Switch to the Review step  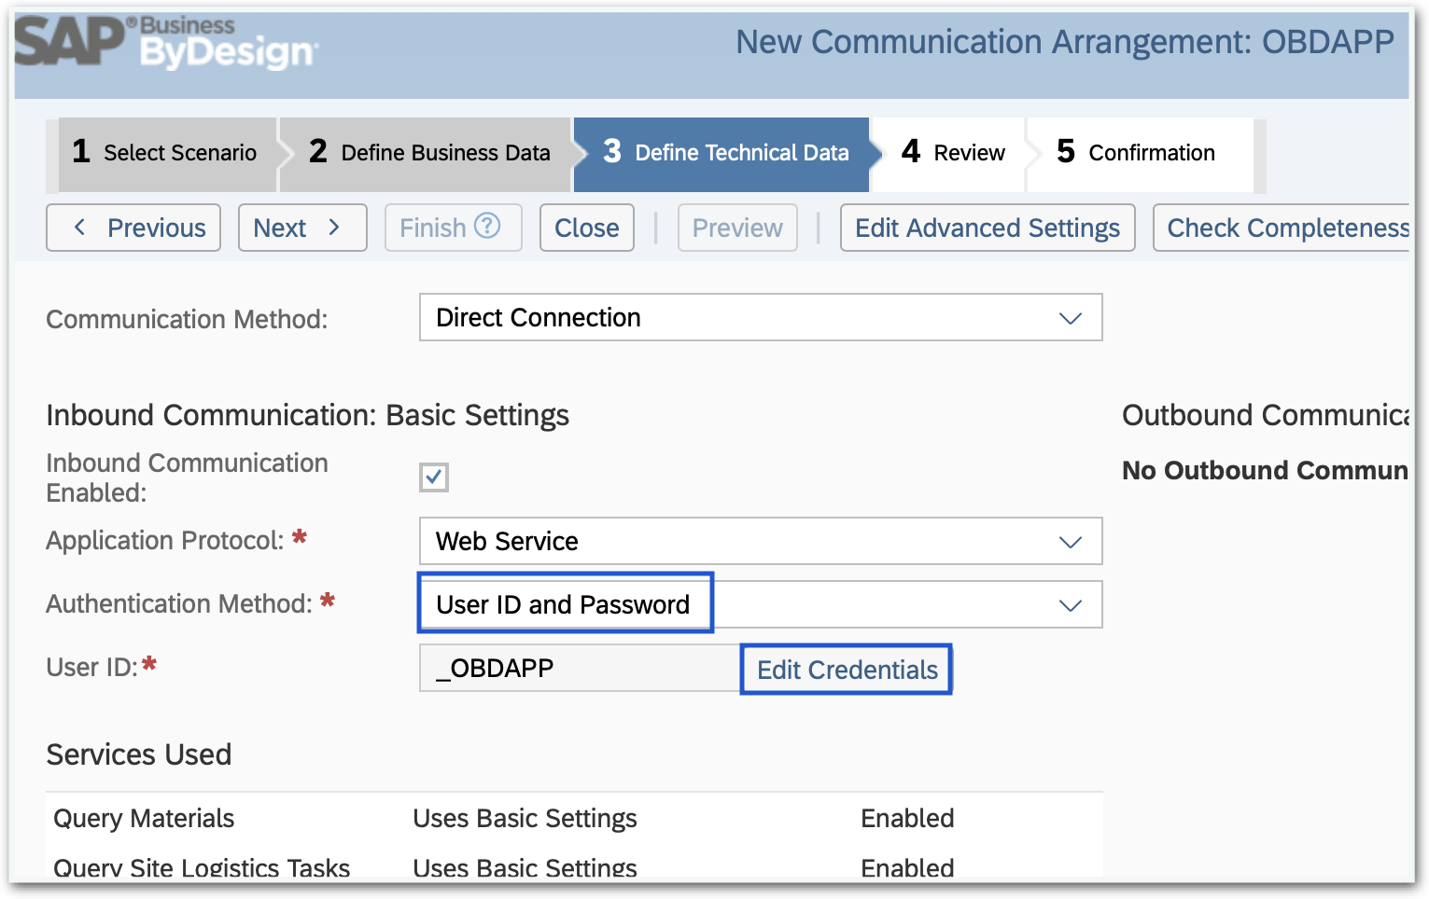coord(949,152)
